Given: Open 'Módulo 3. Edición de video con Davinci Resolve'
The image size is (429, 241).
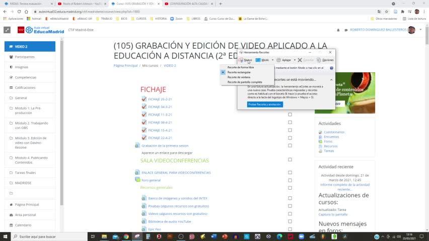Looking at the screenshot, I should click(x=30, y=143).
